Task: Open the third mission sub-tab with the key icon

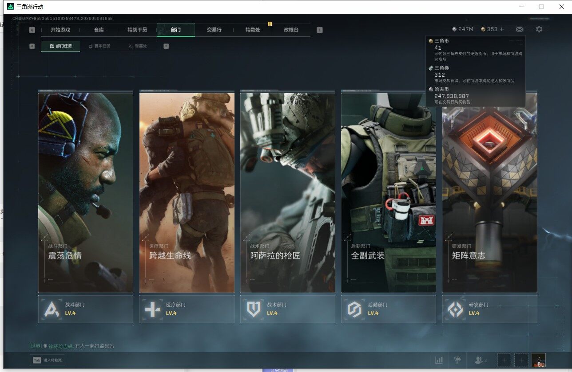Action: coord(138,46)
